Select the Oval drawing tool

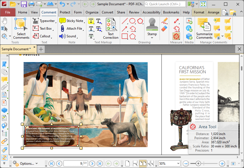(x=132, y=21)
